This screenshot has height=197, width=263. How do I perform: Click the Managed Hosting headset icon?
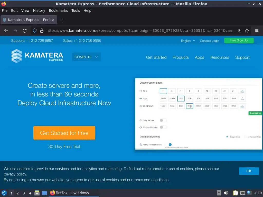(x=140, y=127)
